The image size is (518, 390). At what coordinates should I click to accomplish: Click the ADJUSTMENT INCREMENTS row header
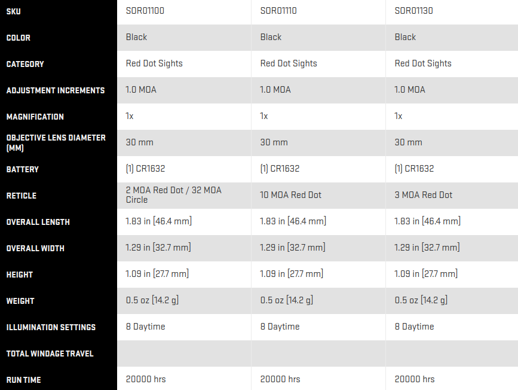point(56,90)
